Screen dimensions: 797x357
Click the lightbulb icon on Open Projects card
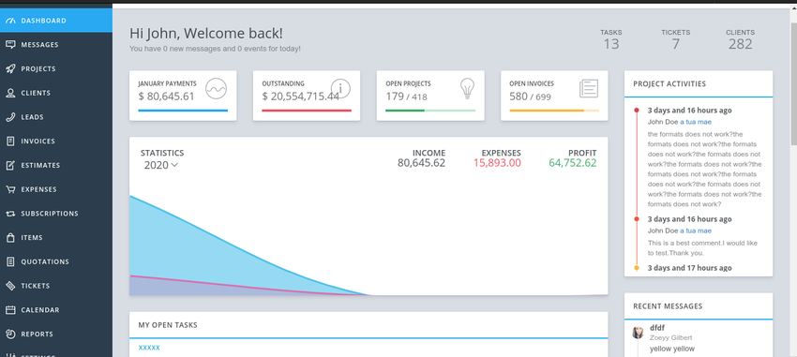coord(467,88)
